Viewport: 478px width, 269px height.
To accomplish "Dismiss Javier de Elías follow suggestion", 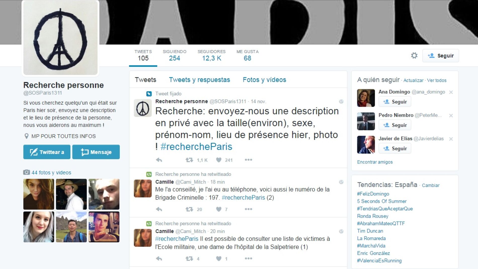I will click(451, 139).
